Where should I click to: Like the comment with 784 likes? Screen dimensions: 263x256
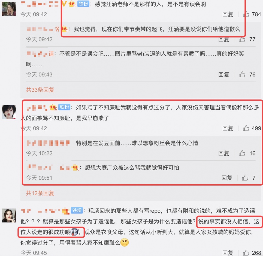246,14
